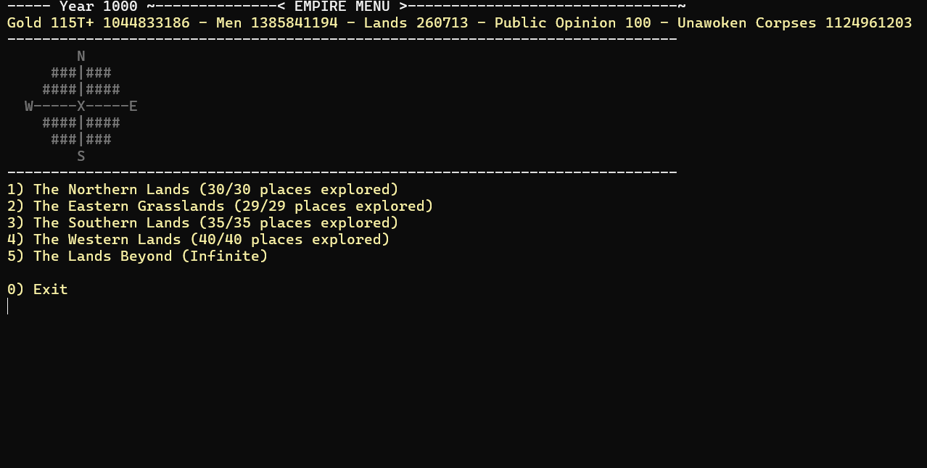Screen dimensions: 927x468
Task: Select The Lands Beyond (Infinite)
Action: pyautogui.click(x=138, y=256)
